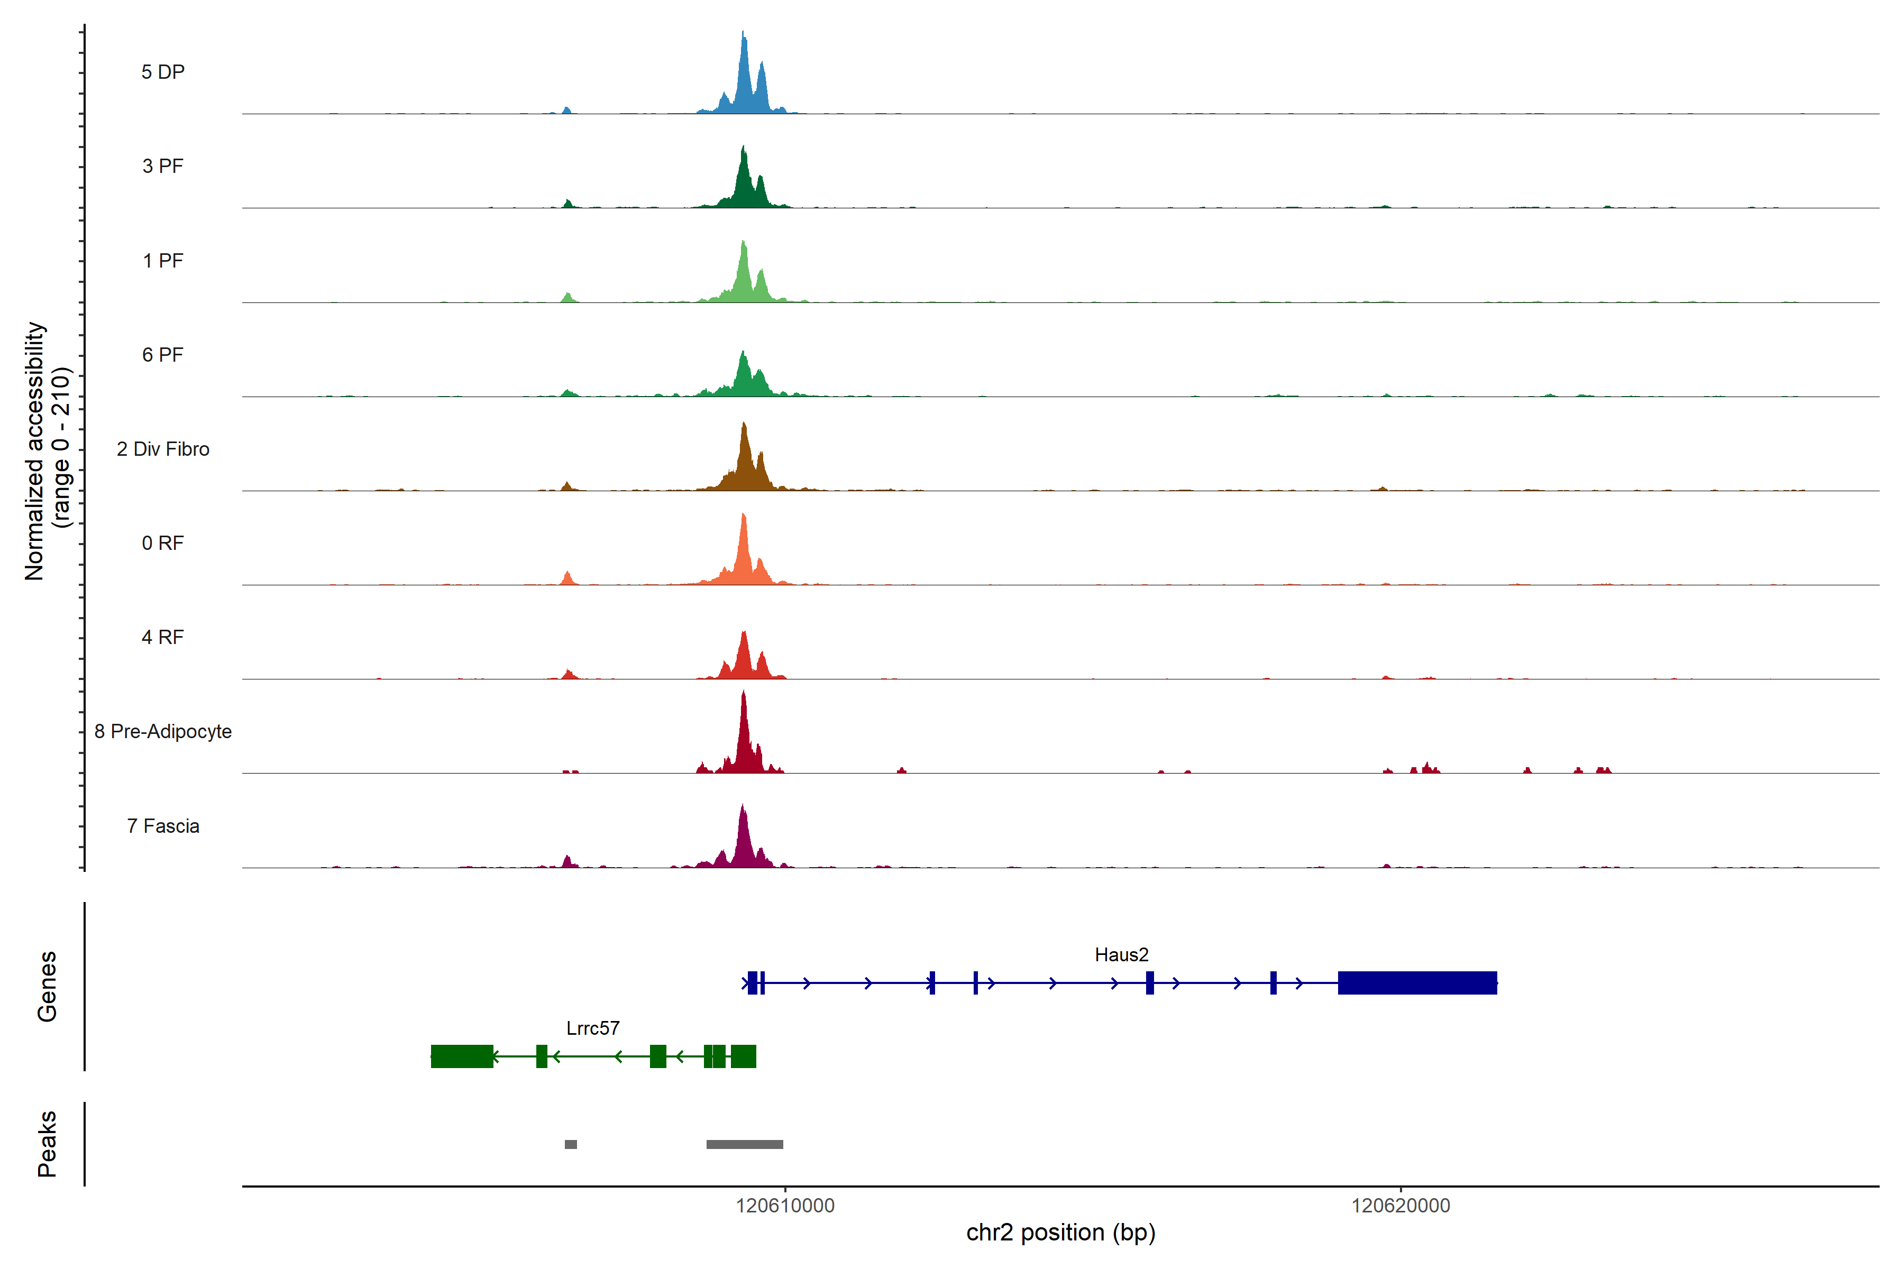Click the 120610000 axis tick label
The image size is (1904, 1269).
tap(784, 1205)
